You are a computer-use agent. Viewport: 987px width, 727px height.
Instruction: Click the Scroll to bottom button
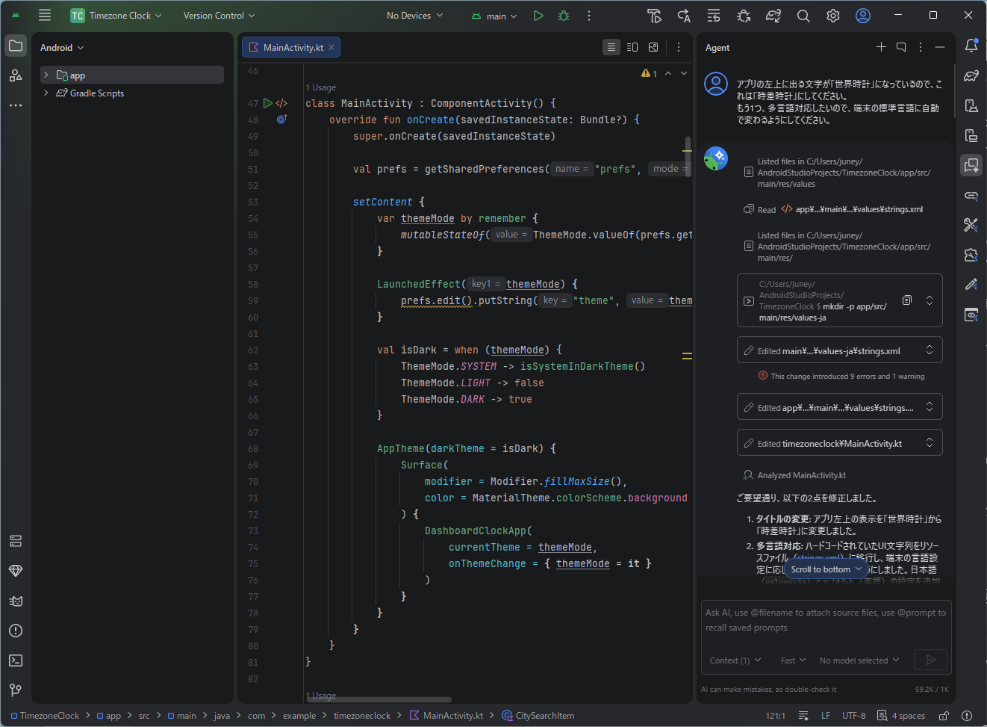point(826,569)
